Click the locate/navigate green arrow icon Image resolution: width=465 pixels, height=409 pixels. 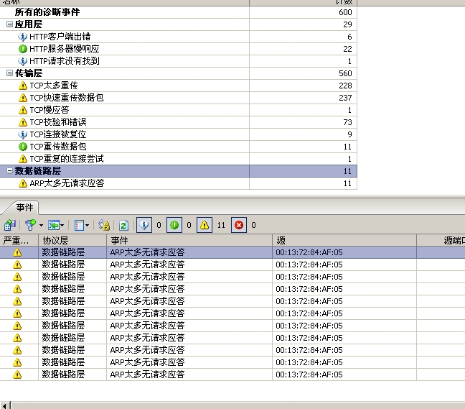[54, 225]
